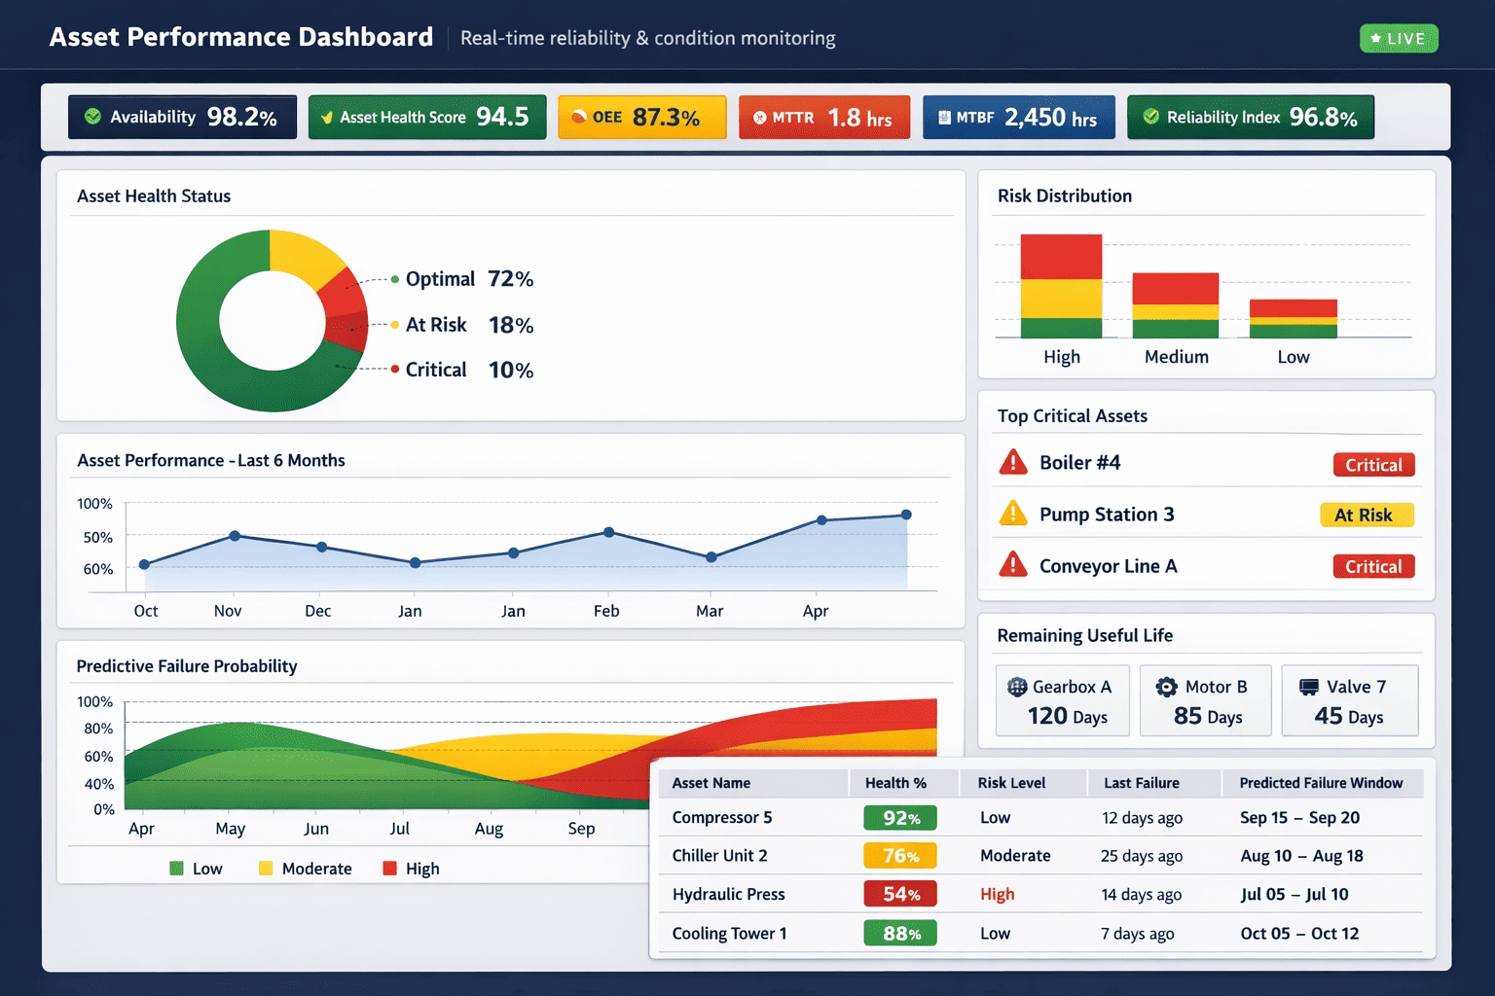The image size is (1495, 996).
Task: Open the Availability 98.2% KPI tile
Action: [182, 117]
